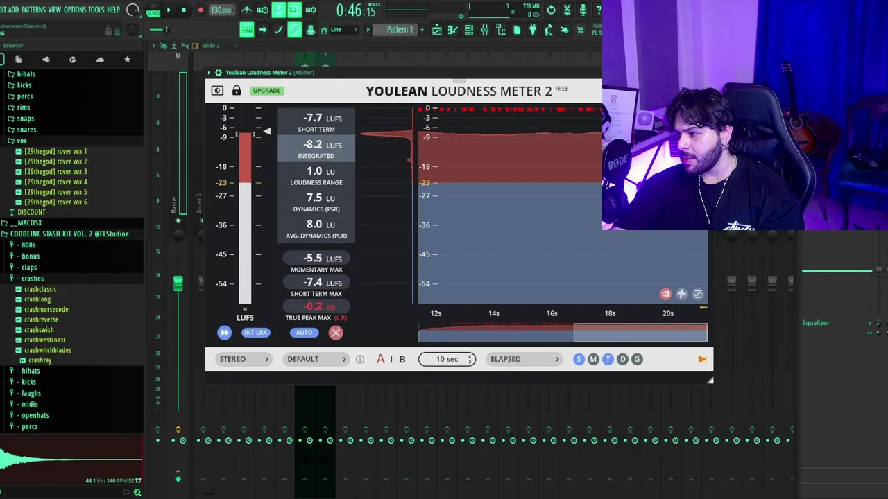Screen dimensions: 888x499
Task: Open the playlist window icon
Action: click(436, 29)
